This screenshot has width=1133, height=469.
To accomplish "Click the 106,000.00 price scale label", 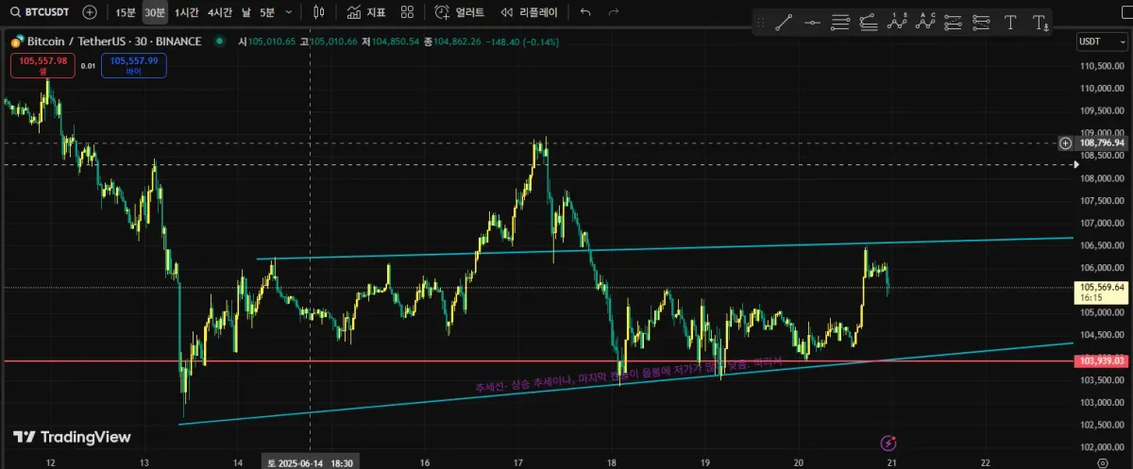I will pyautogui.click(x=1103, y=268).
